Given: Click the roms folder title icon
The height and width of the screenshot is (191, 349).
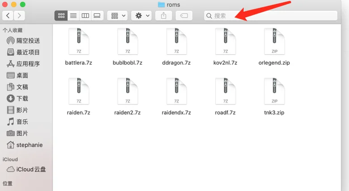Looking at the screenshot, I should (x=161, y=4).
